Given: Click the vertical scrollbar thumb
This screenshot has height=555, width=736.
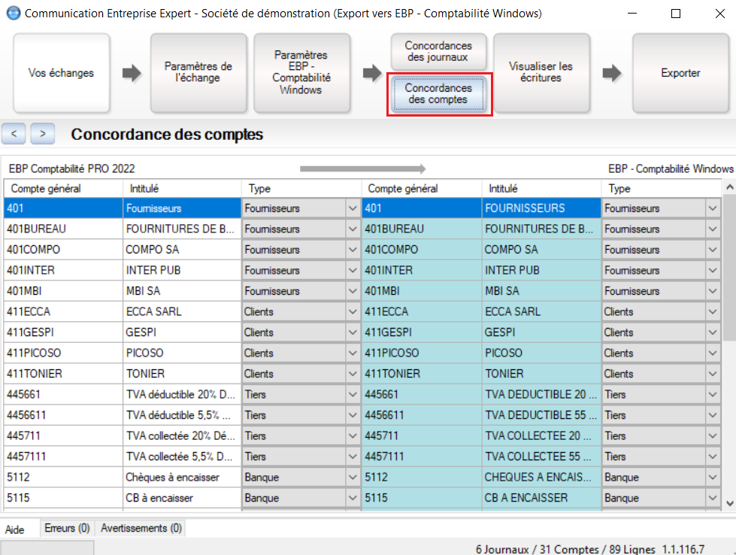Looking at the screenshot, I should (729, 268).
